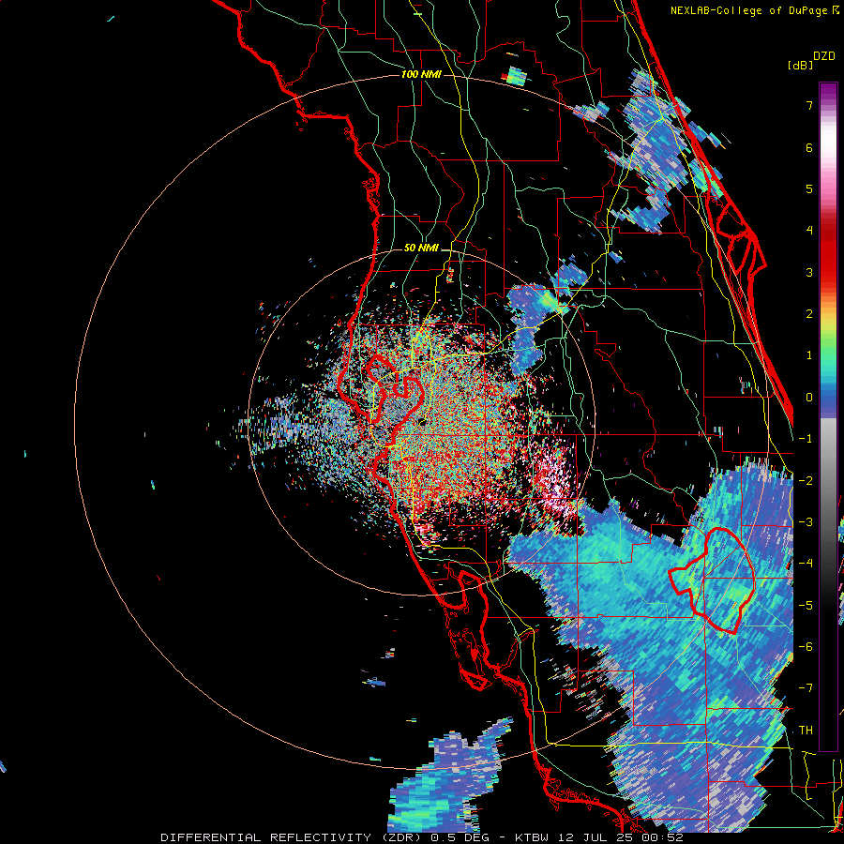Viewport: 844px width, 844px height.
Task: Click the -5 value on the color scale
Action: point(806,606)
